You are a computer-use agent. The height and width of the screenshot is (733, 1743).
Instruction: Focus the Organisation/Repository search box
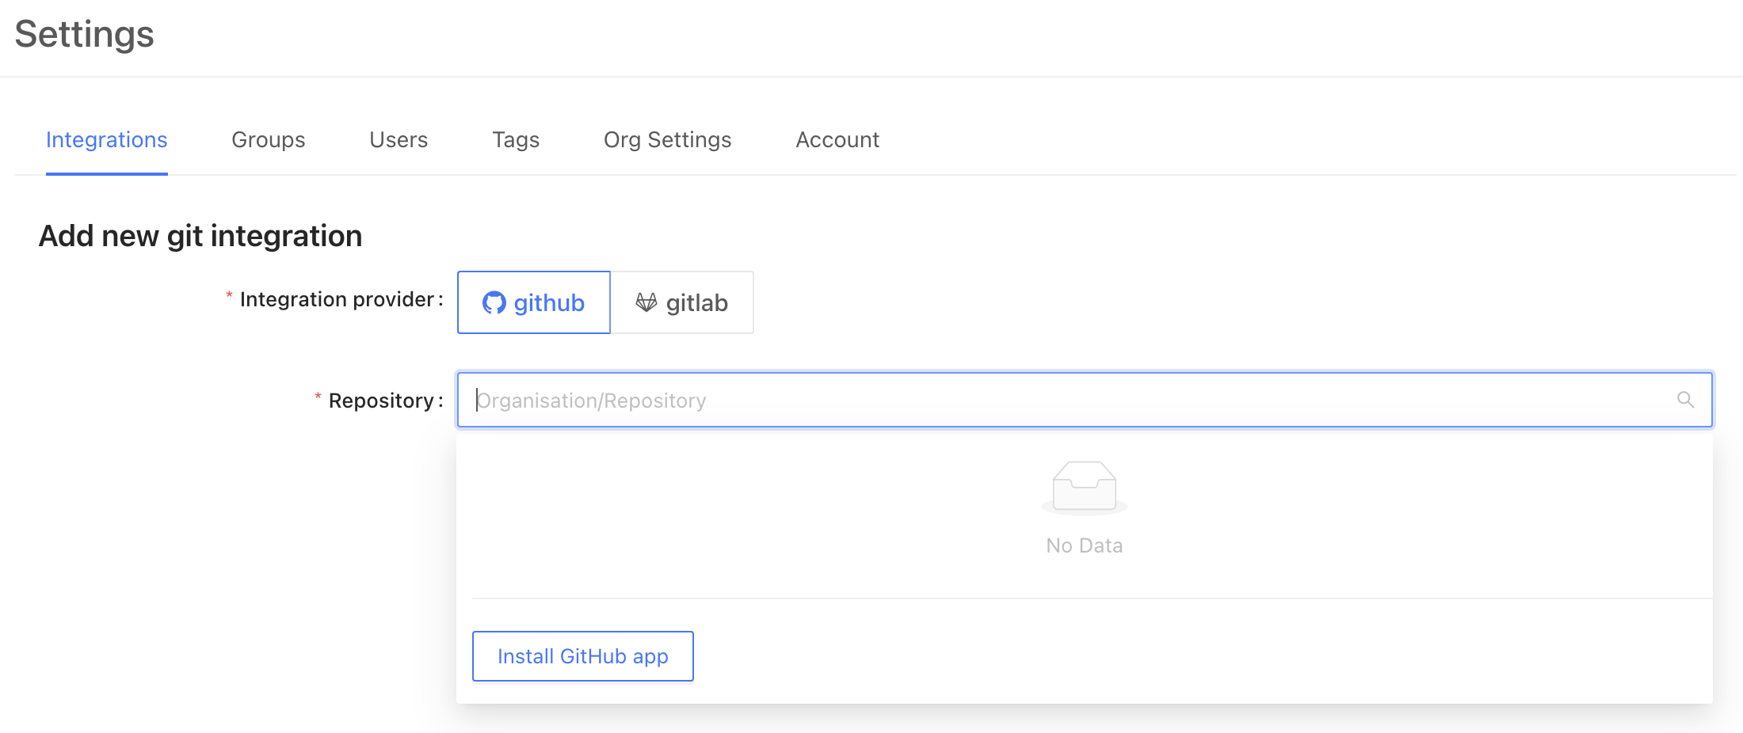(x=1085, y=400)
